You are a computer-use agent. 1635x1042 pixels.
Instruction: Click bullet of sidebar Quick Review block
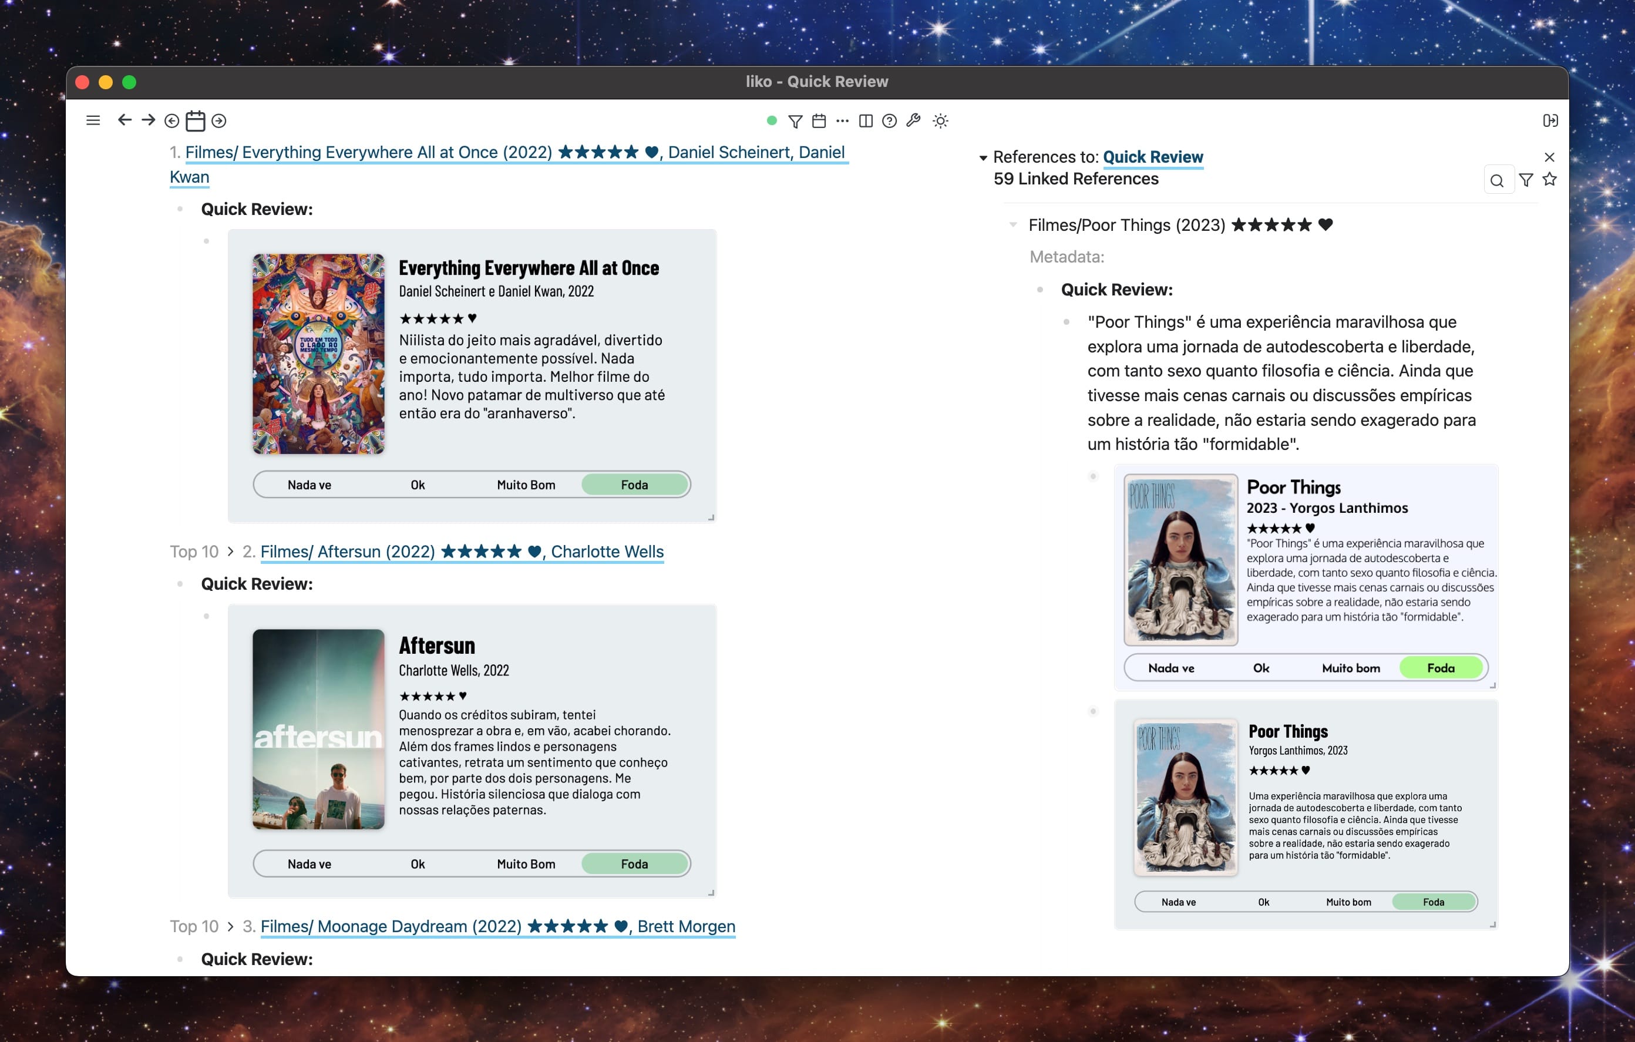click(1040, 290)
